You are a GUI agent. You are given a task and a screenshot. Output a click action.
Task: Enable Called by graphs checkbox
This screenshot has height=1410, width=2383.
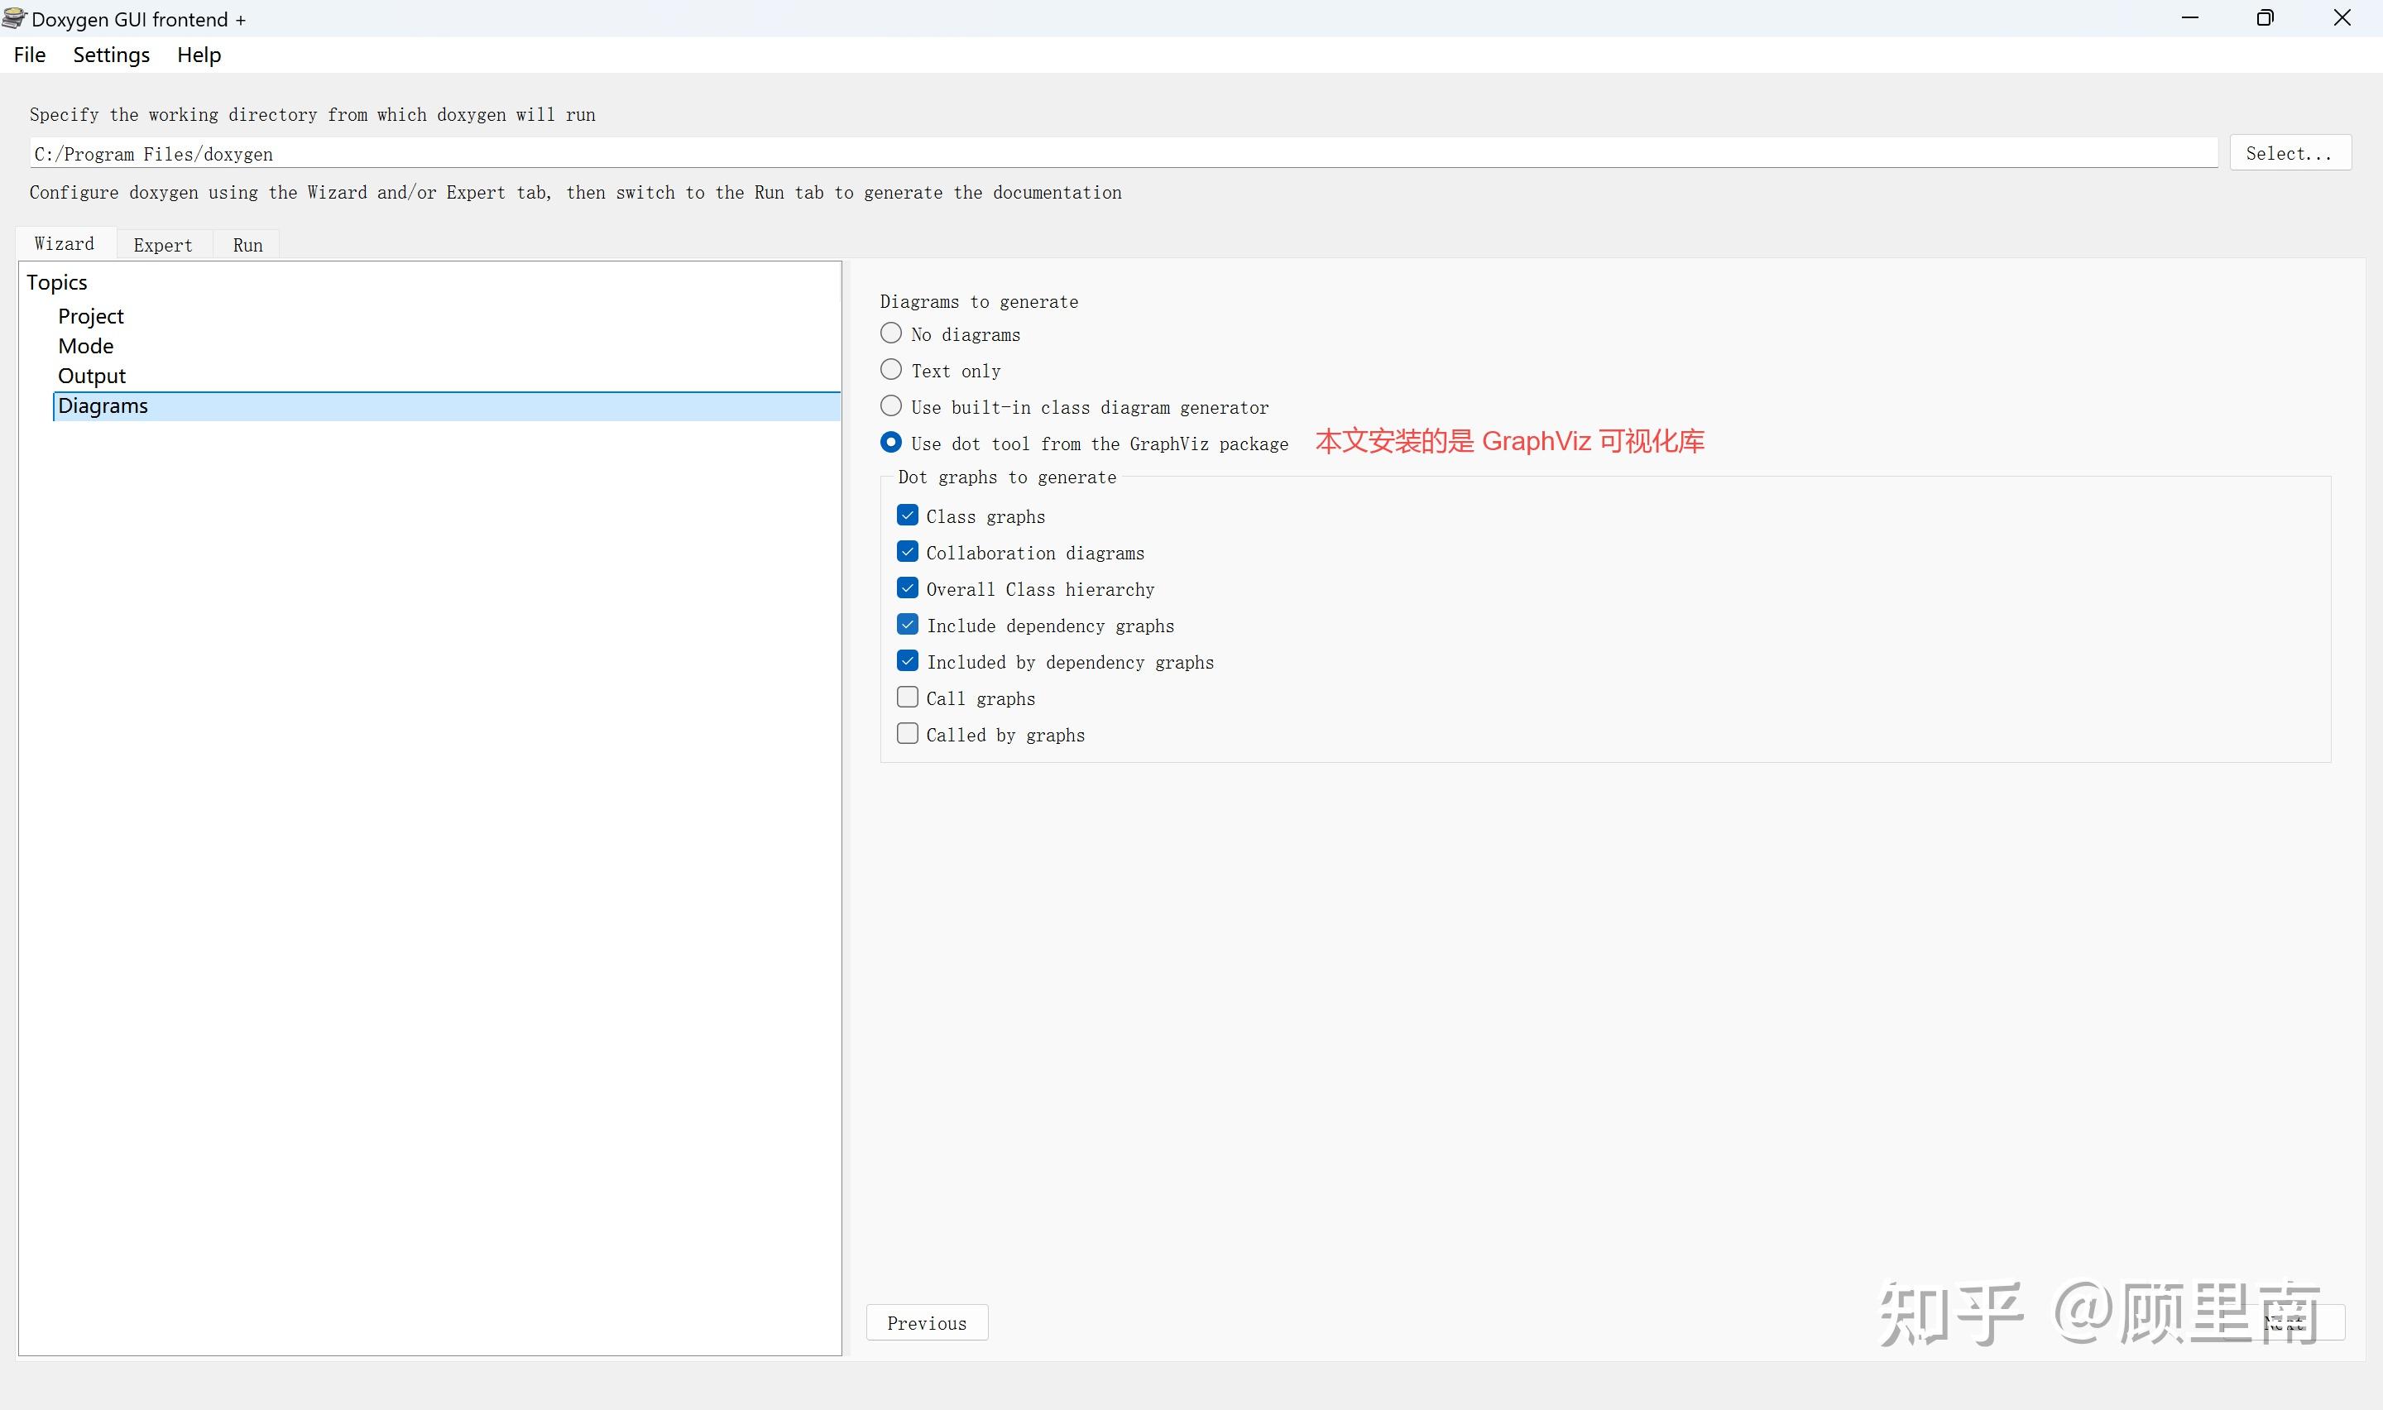click(907, 733)
